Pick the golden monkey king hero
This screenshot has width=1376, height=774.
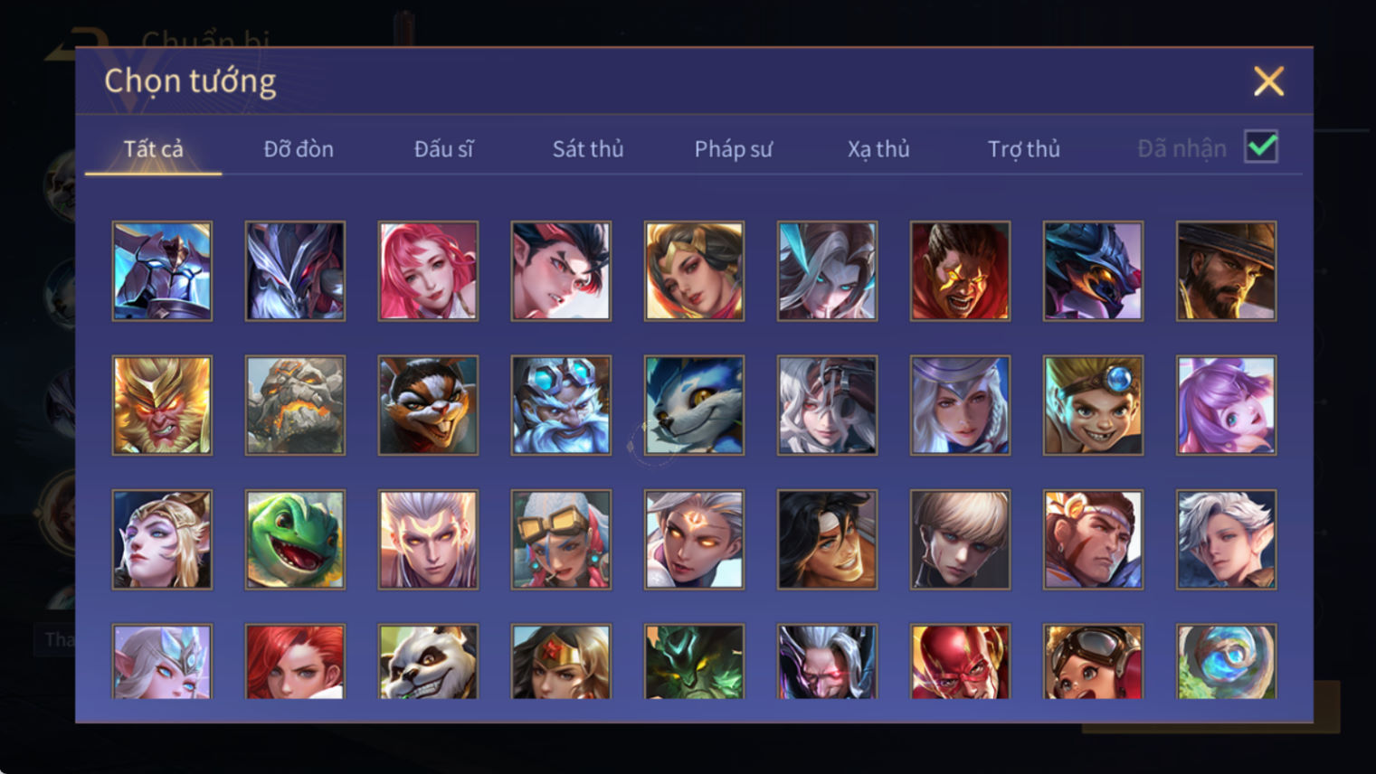[x=162, y=405]
